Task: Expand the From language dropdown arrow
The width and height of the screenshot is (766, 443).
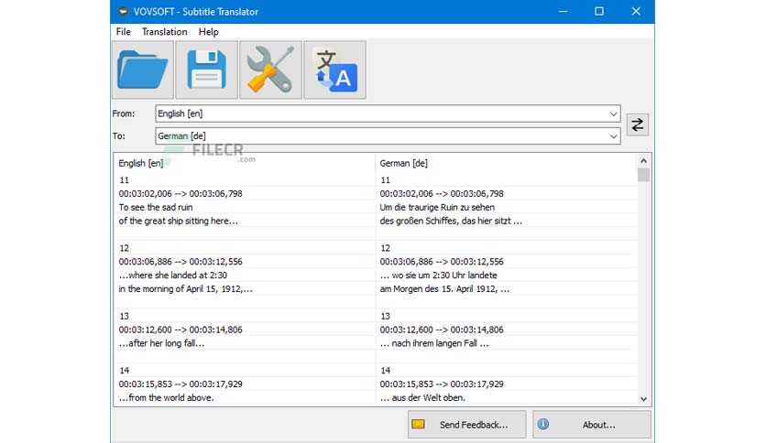Action: coord(613,113)
